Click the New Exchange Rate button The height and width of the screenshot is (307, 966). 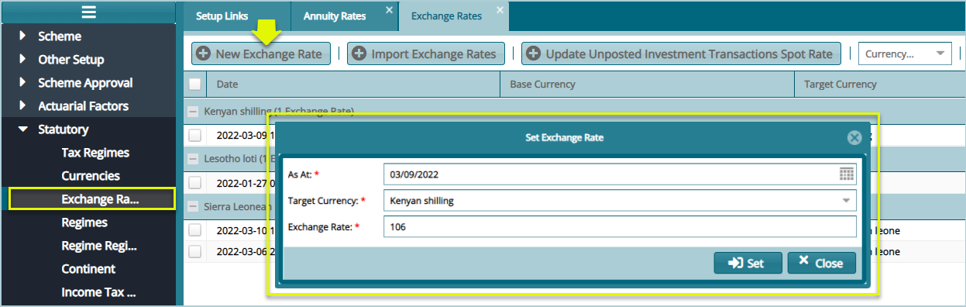[x=261, y=53]
